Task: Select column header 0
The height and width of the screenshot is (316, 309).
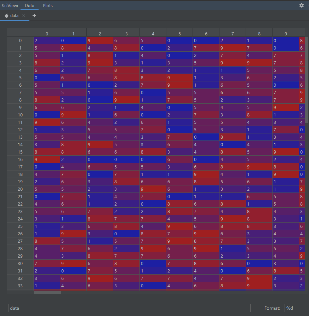Action: (x=47, y=34)
